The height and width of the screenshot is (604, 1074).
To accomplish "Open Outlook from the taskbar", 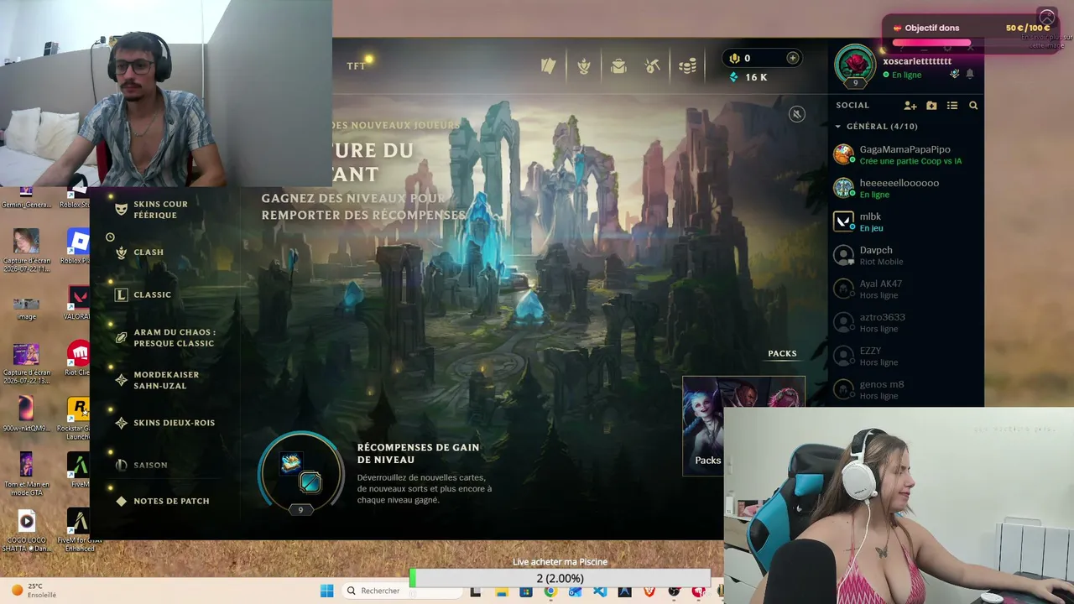I will 575,591.
